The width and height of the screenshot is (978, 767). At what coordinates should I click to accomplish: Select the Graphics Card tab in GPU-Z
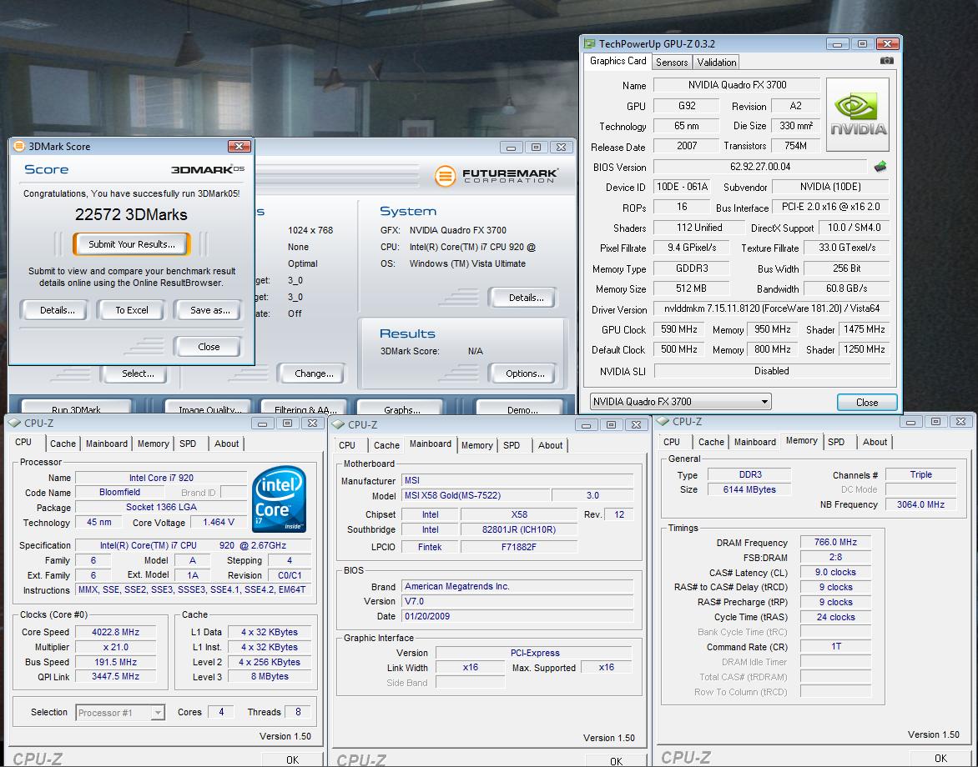pos(618,61)
